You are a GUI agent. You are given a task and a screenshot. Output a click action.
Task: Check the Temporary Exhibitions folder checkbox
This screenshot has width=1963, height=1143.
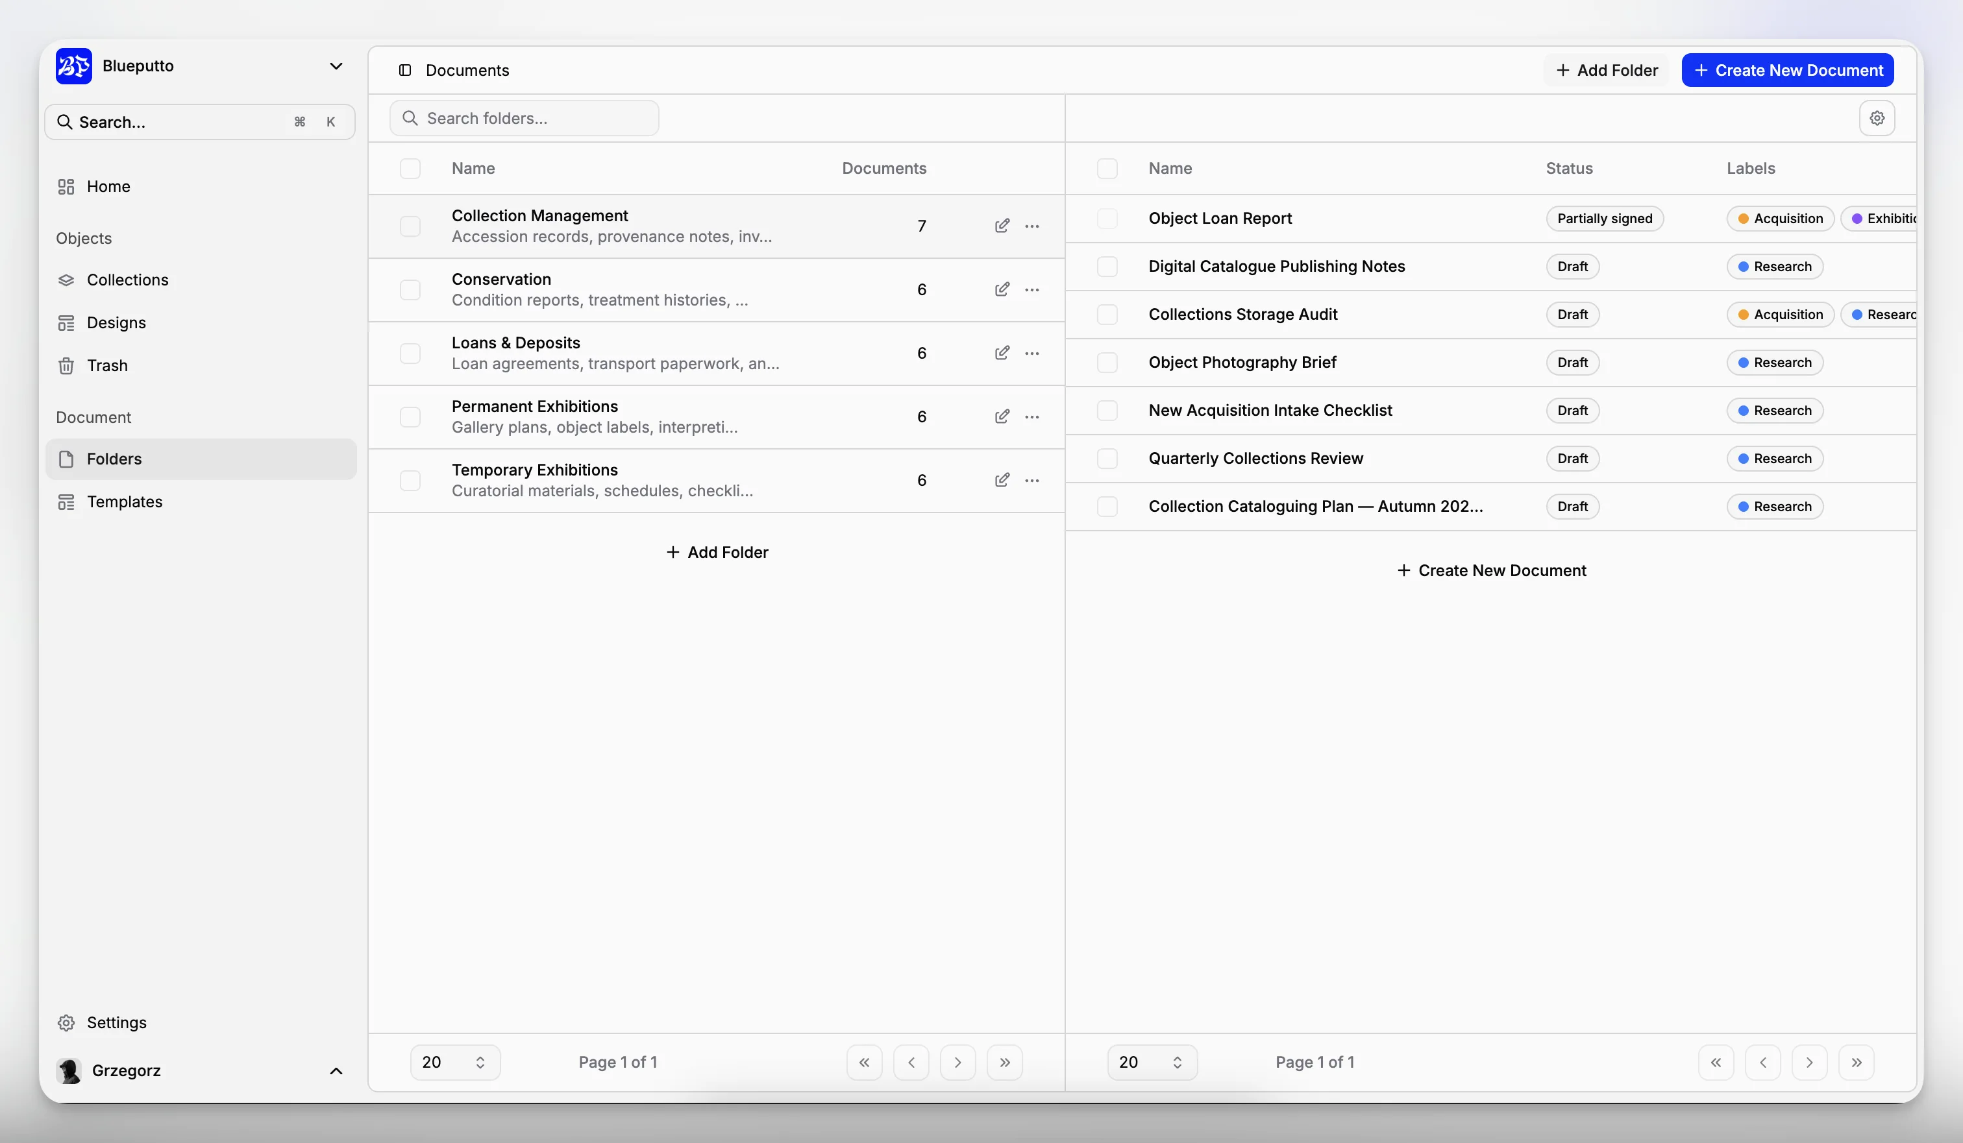(x=410, y=481)
